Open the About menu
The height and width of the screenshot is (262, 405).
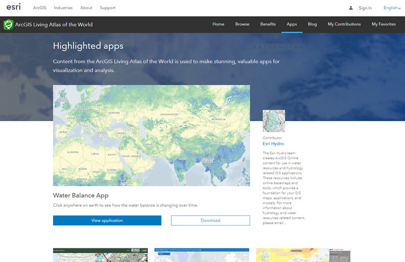click(86, 8)
